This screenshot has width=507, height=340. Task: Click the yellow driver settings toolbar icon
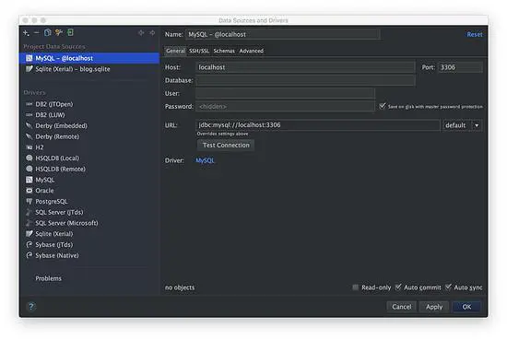[58, 32]
